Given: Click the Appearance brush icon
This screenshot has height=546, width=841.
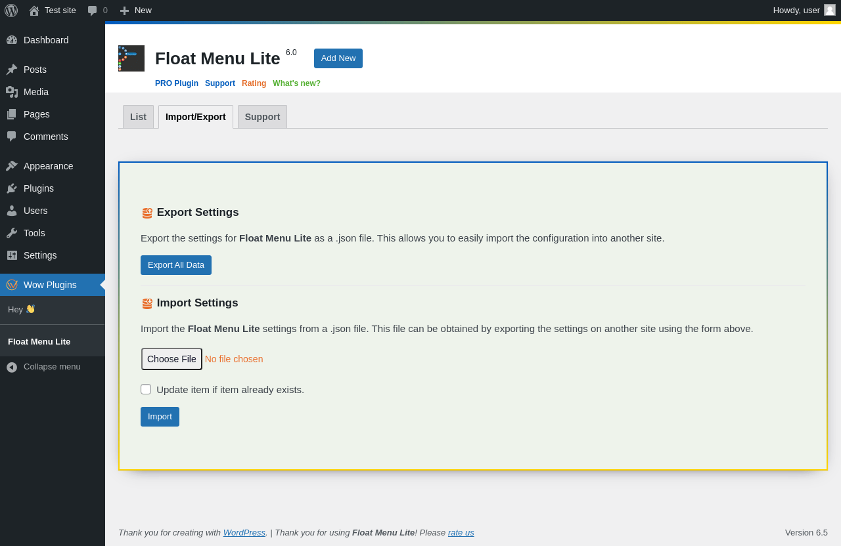Looking at the screenshot, I should click(12, 166).
